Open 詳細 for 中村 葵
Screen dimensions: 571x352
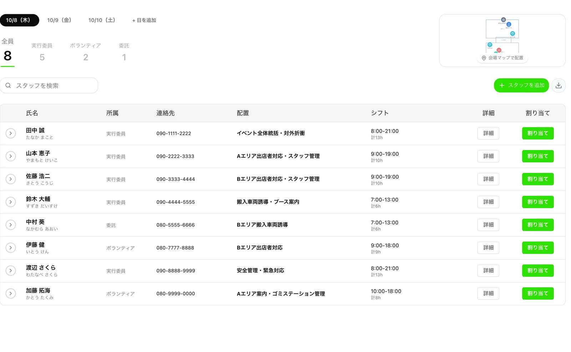click(488, 225)
